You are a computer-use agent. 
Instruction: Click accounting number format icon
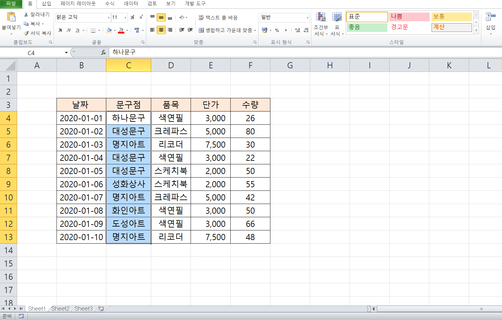265,30
